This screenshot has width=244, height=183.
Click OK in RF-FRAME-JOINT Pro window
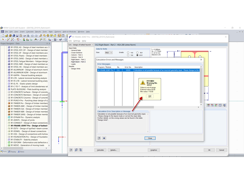(209, 150)
